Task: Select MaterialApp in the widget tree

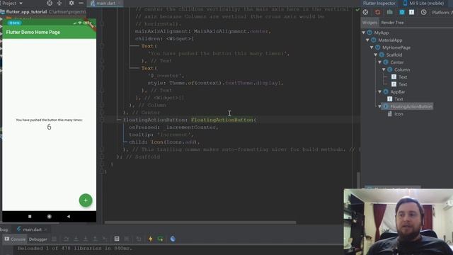Action: pyautogui.click(x=390, y=40)
